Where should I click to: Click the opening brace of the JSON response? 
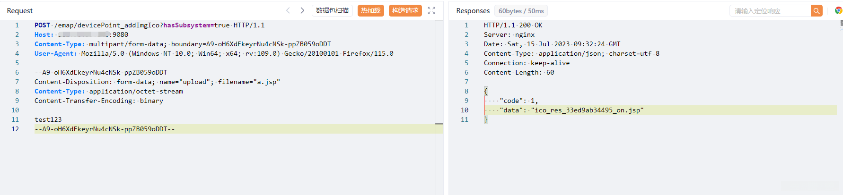pos(486,91)
